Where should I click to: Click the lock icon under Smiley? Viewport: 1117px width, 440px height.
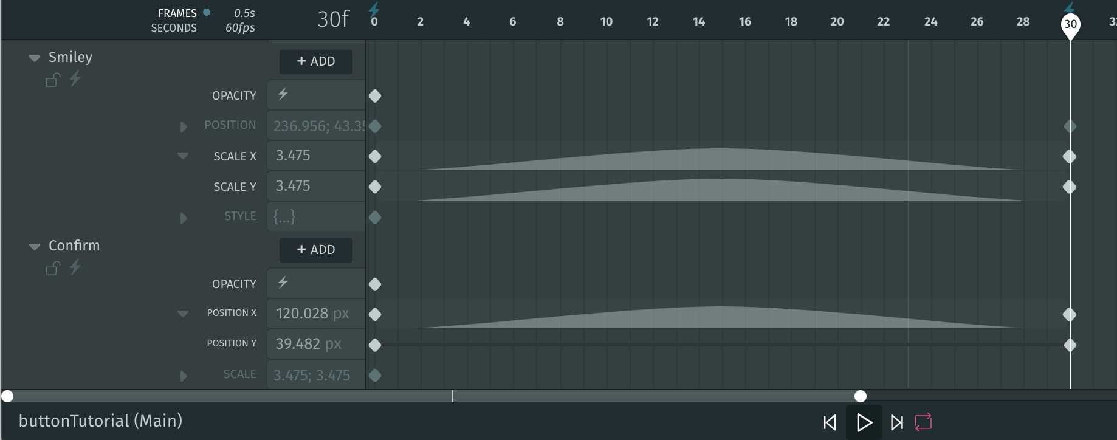(53, 80)
